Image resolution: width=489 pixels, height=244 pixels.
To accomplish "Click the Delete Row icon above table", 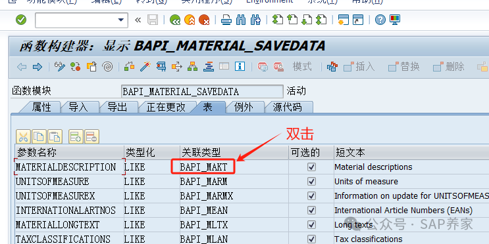I will (x=91, y=136).
